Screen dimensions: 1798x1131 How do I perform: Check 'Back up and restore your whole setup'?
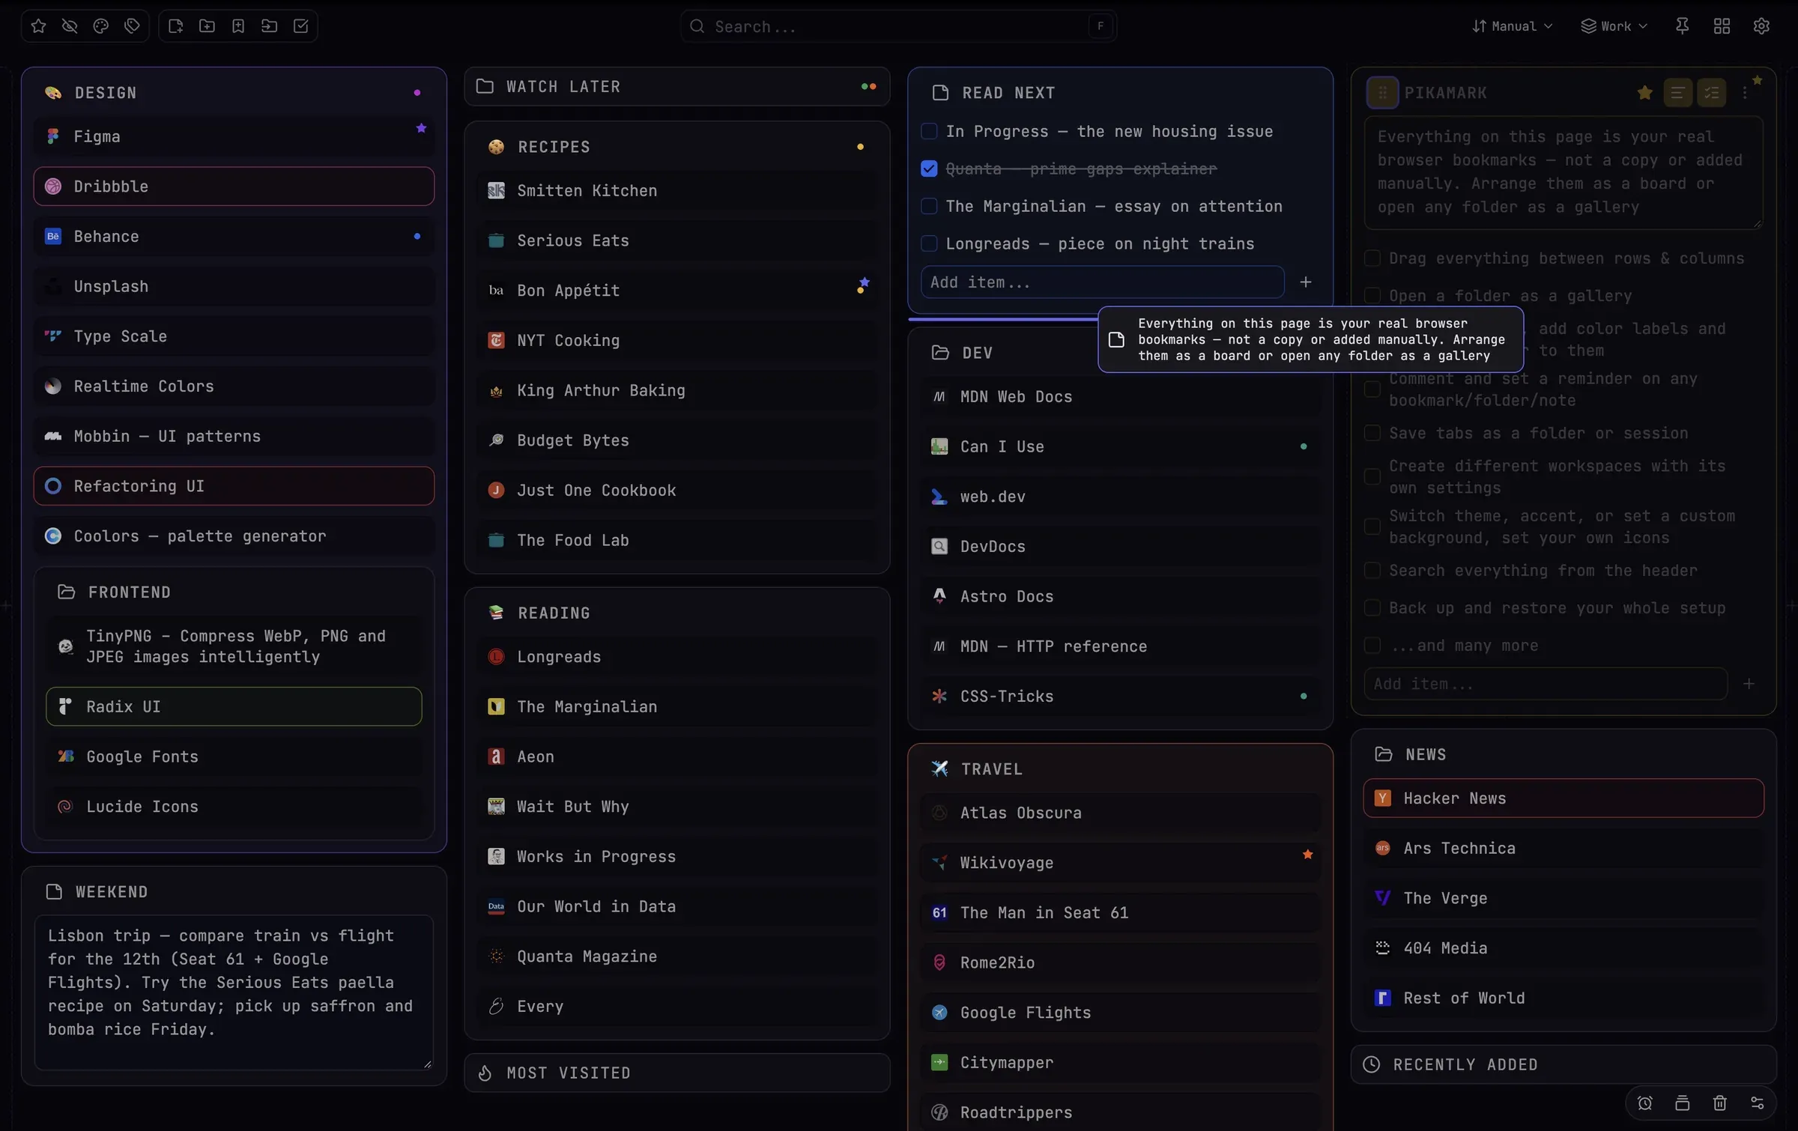pos(1372,608)
